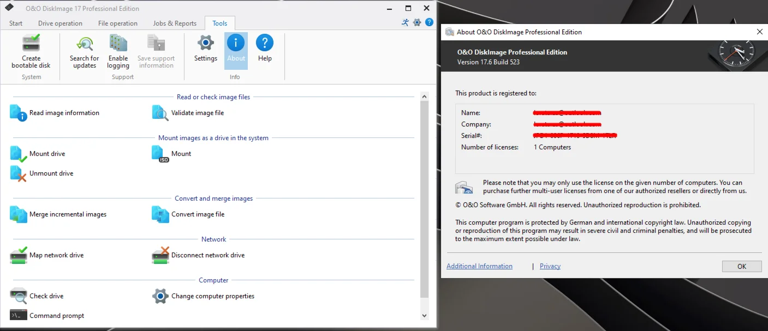Click Mount drive icon

point(19,154)
